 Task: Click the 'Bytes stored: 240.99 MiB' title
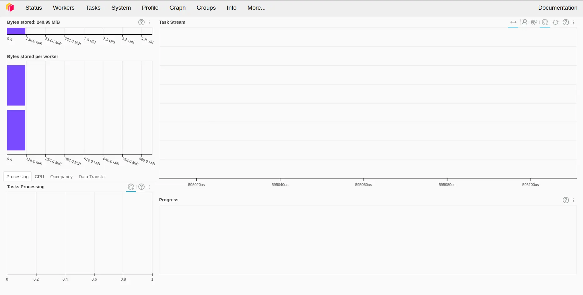pos(33,22)
